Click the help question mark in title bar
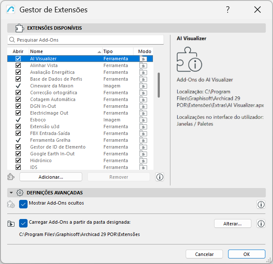The image size is (273, 264). 228,10
